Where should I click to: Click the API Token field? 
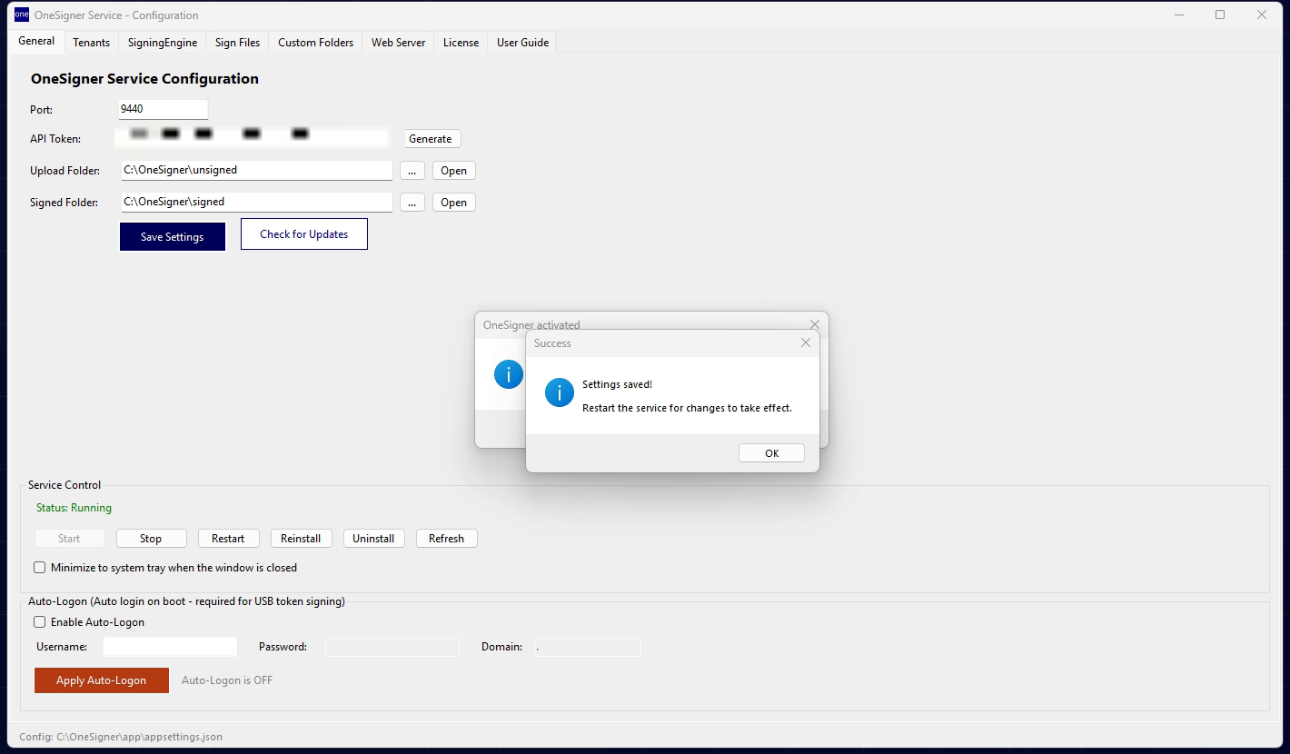[254, 138]
